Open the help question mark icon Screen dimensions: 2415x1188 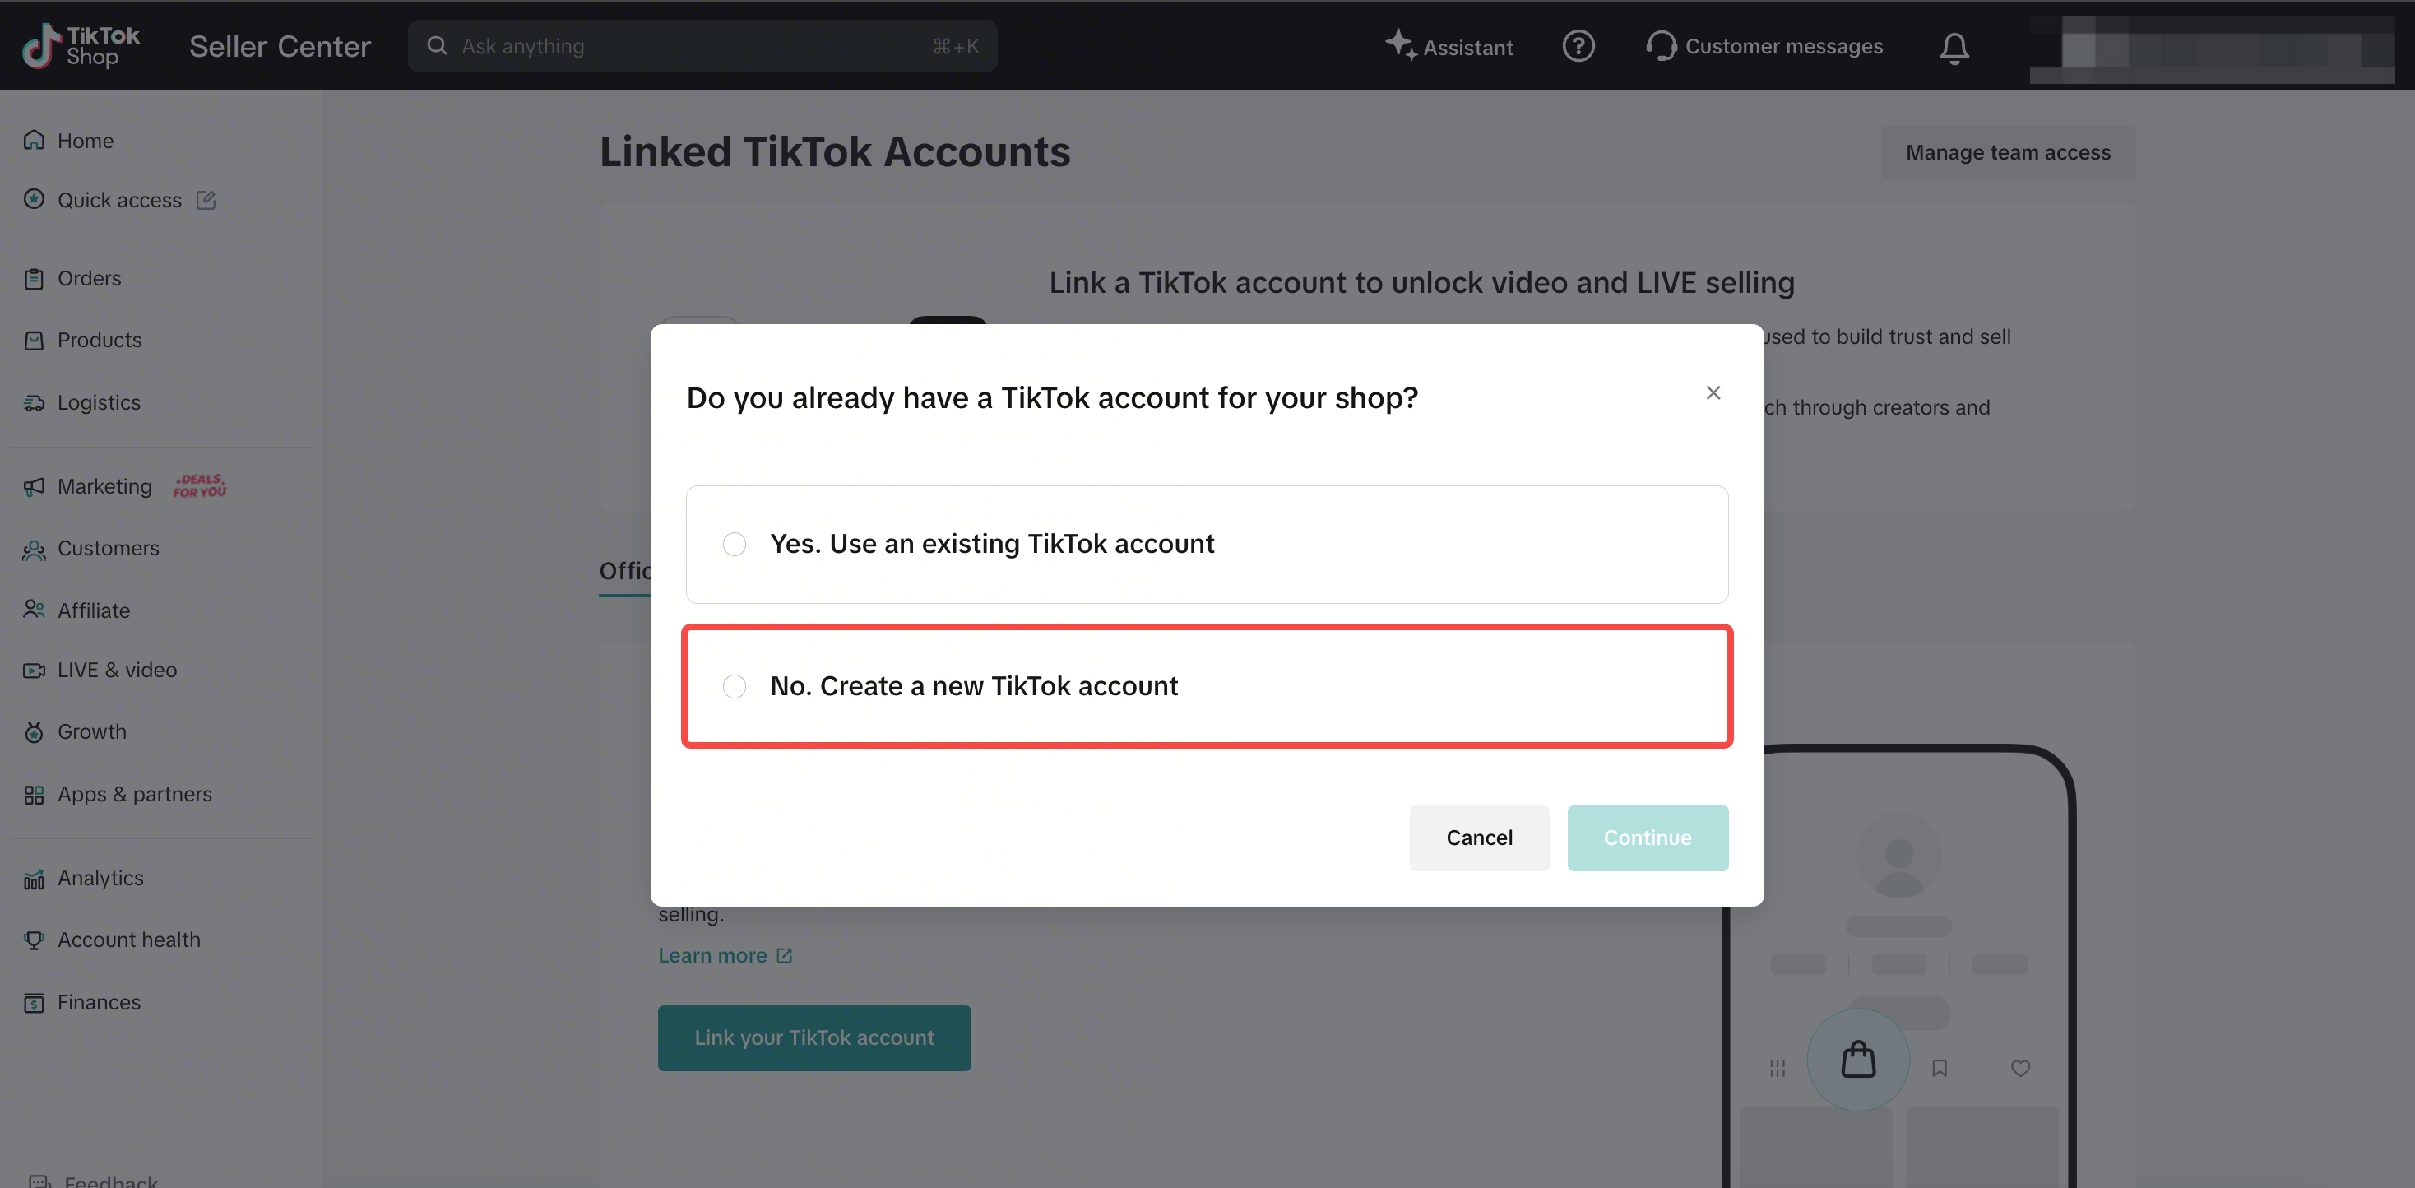pyautogui.click(x=1578, y=46)
